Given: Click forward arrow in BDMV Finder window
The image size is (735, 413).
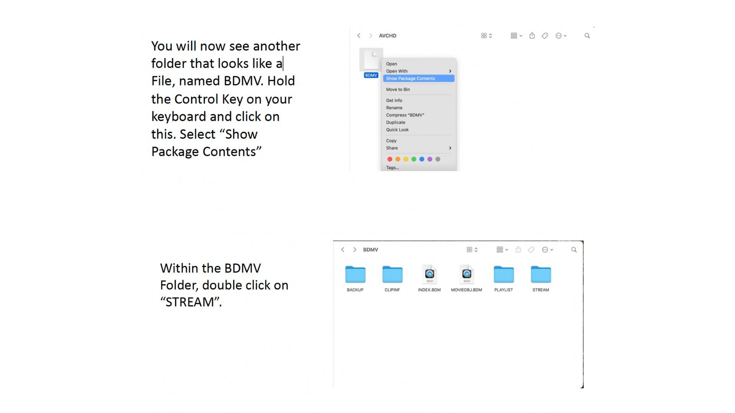Looking at the screenshot, I should (x=355, y=250).
